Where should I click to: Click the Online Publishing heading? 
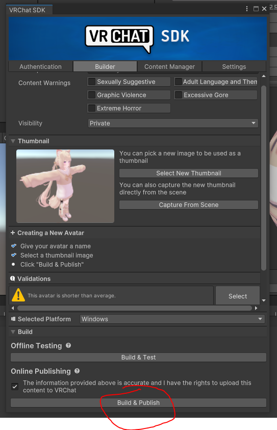point(41,371)
